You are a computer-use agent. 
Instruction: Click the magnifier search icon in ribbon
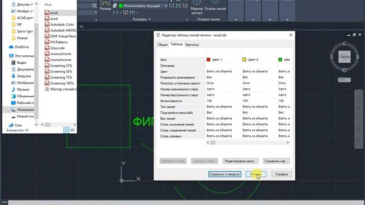(94, 6)
